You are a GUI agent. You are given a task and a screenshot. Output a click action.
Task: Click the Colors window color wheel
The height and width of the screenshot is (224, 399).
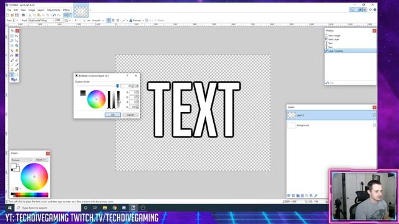click(34, 177)
